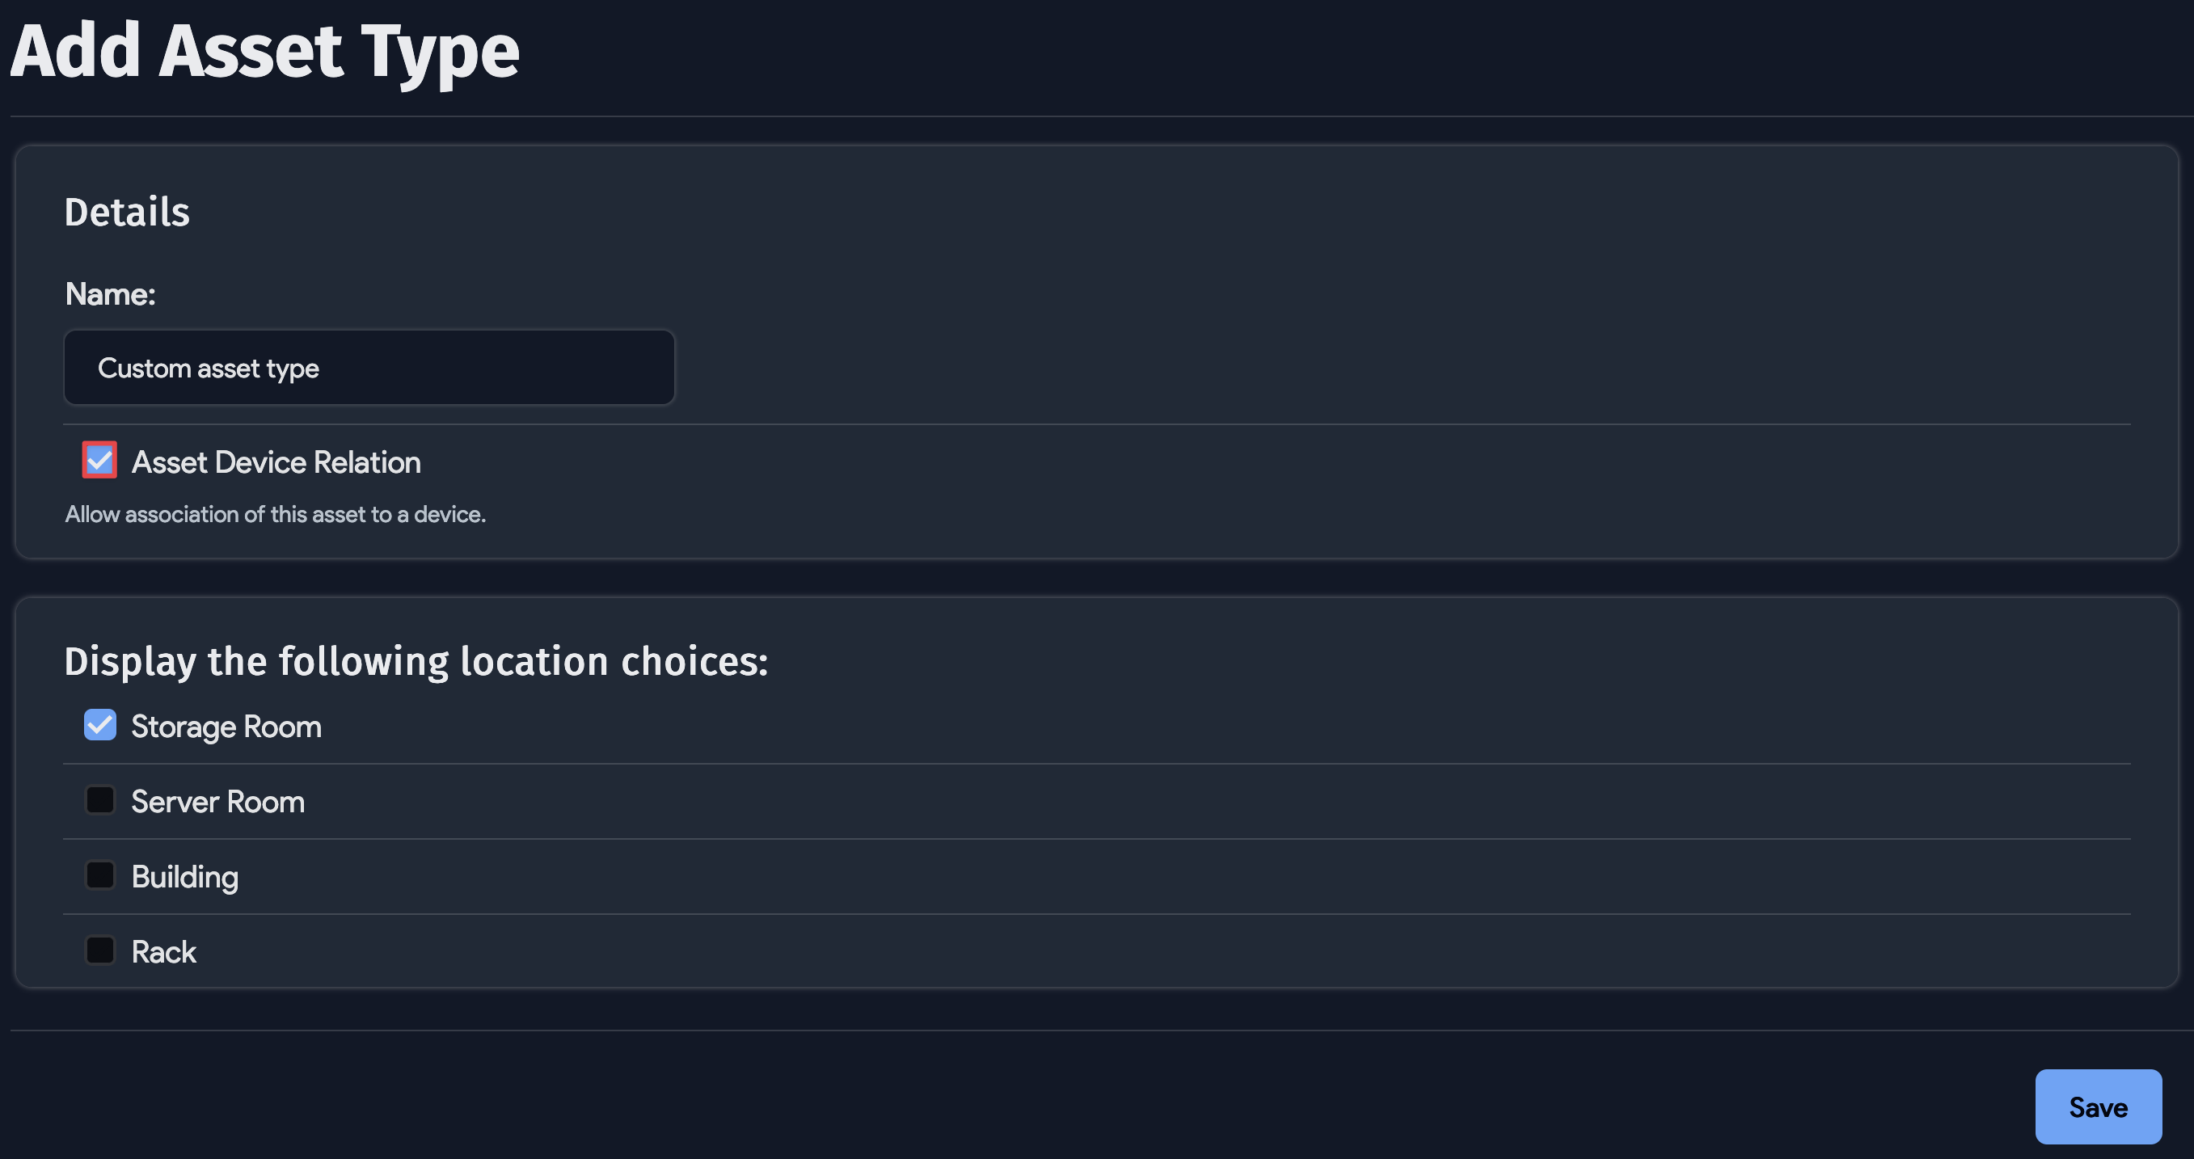Screen dimensions: 2194x1159
Task: Click the Server Room row
Action: (217, 801)
